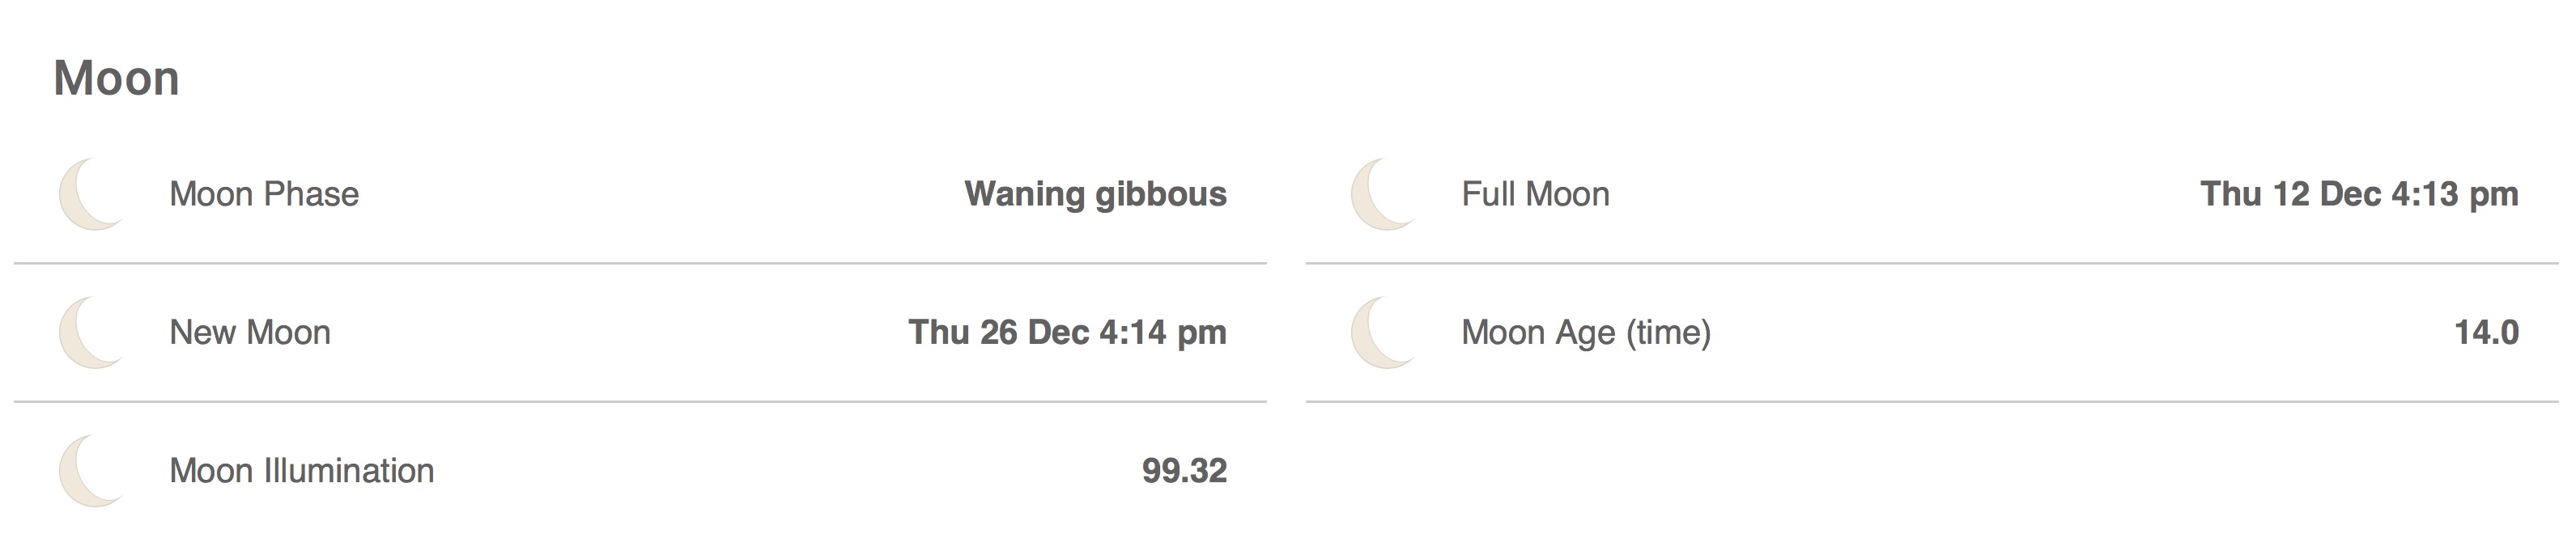
Task: Click the Moon Age (time) label
Action: point(1586,332)
